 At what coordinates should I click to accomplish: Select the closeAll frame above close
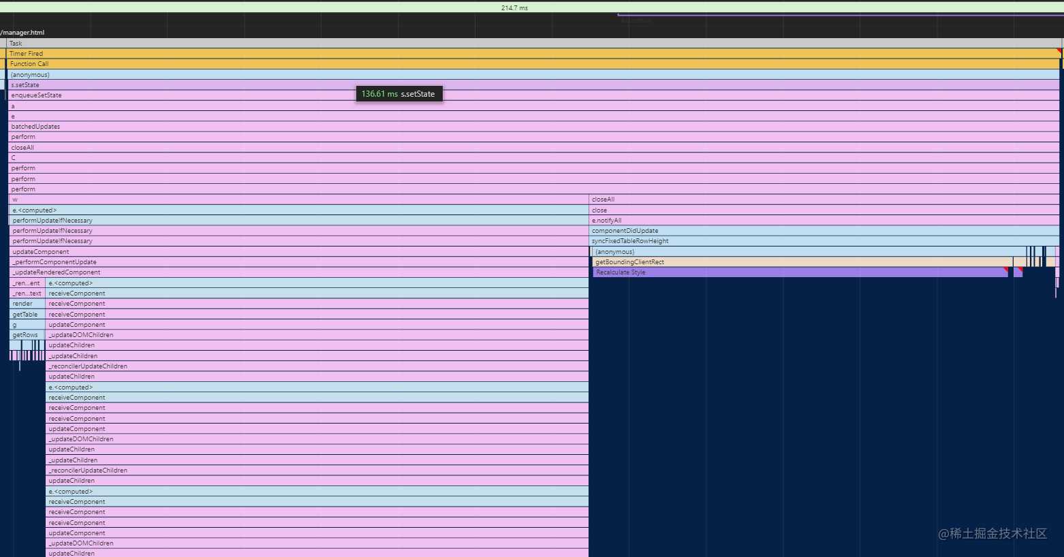click(x=824, y=200)
